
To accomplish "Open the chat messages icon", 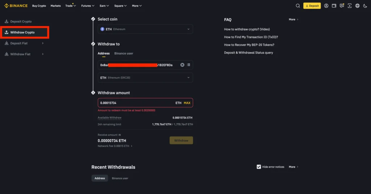I will click(x=342, y=6).
